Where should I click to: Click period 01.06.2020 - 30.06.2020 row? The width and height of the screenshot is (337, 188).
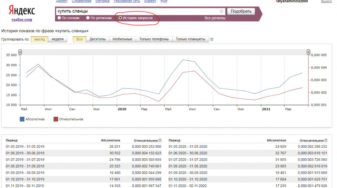pyautogui.click(x=248, y=153)
